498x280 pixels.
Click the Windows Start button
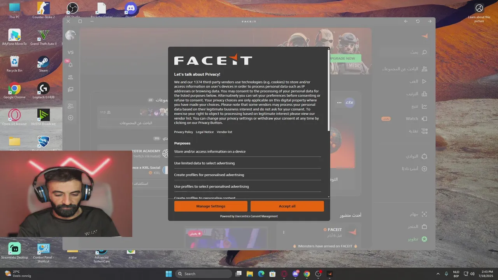[168, 274]
